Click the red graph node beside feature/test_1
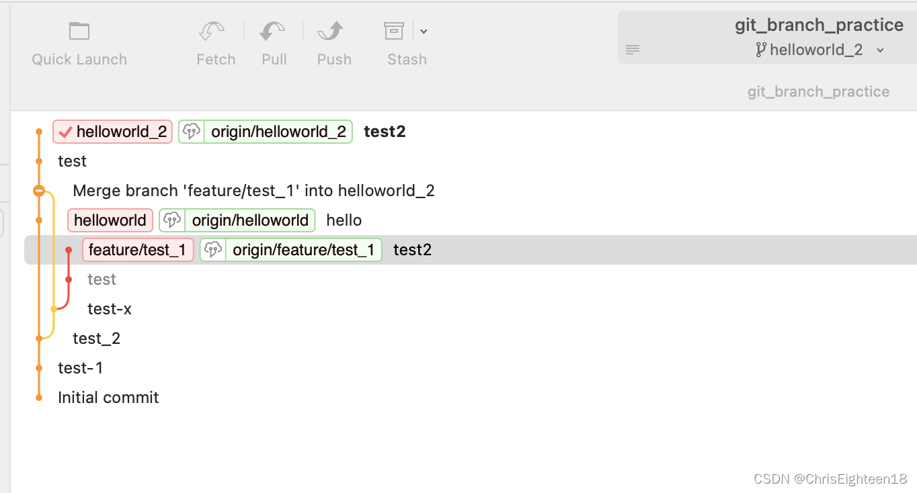The height and width of the screenshot is (493, 917). click(x=69, y=250)
